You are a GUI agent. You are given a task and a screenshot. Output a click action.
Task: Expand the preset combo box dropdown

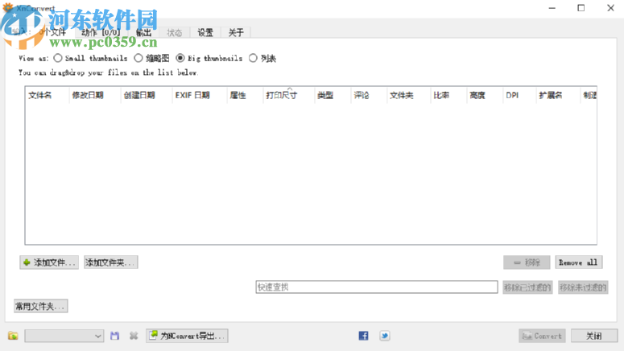coord(98,336)
